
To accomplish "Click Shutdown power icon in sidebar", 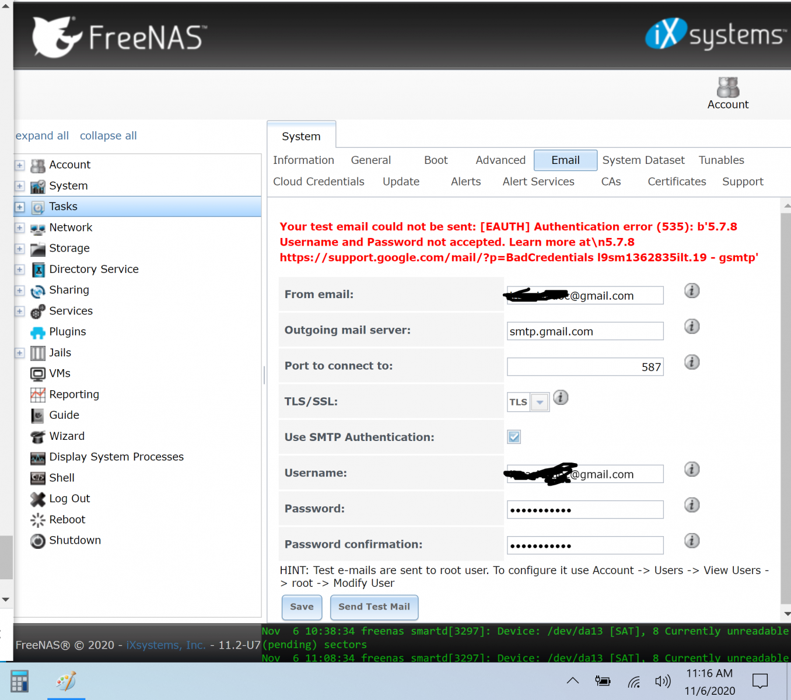I will [38, 541].
